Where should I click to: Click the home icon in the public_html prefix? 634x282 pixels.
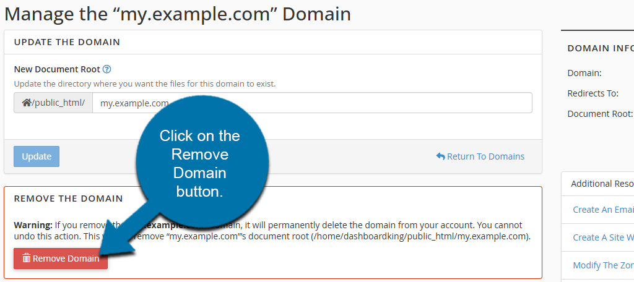click(27, 103)
